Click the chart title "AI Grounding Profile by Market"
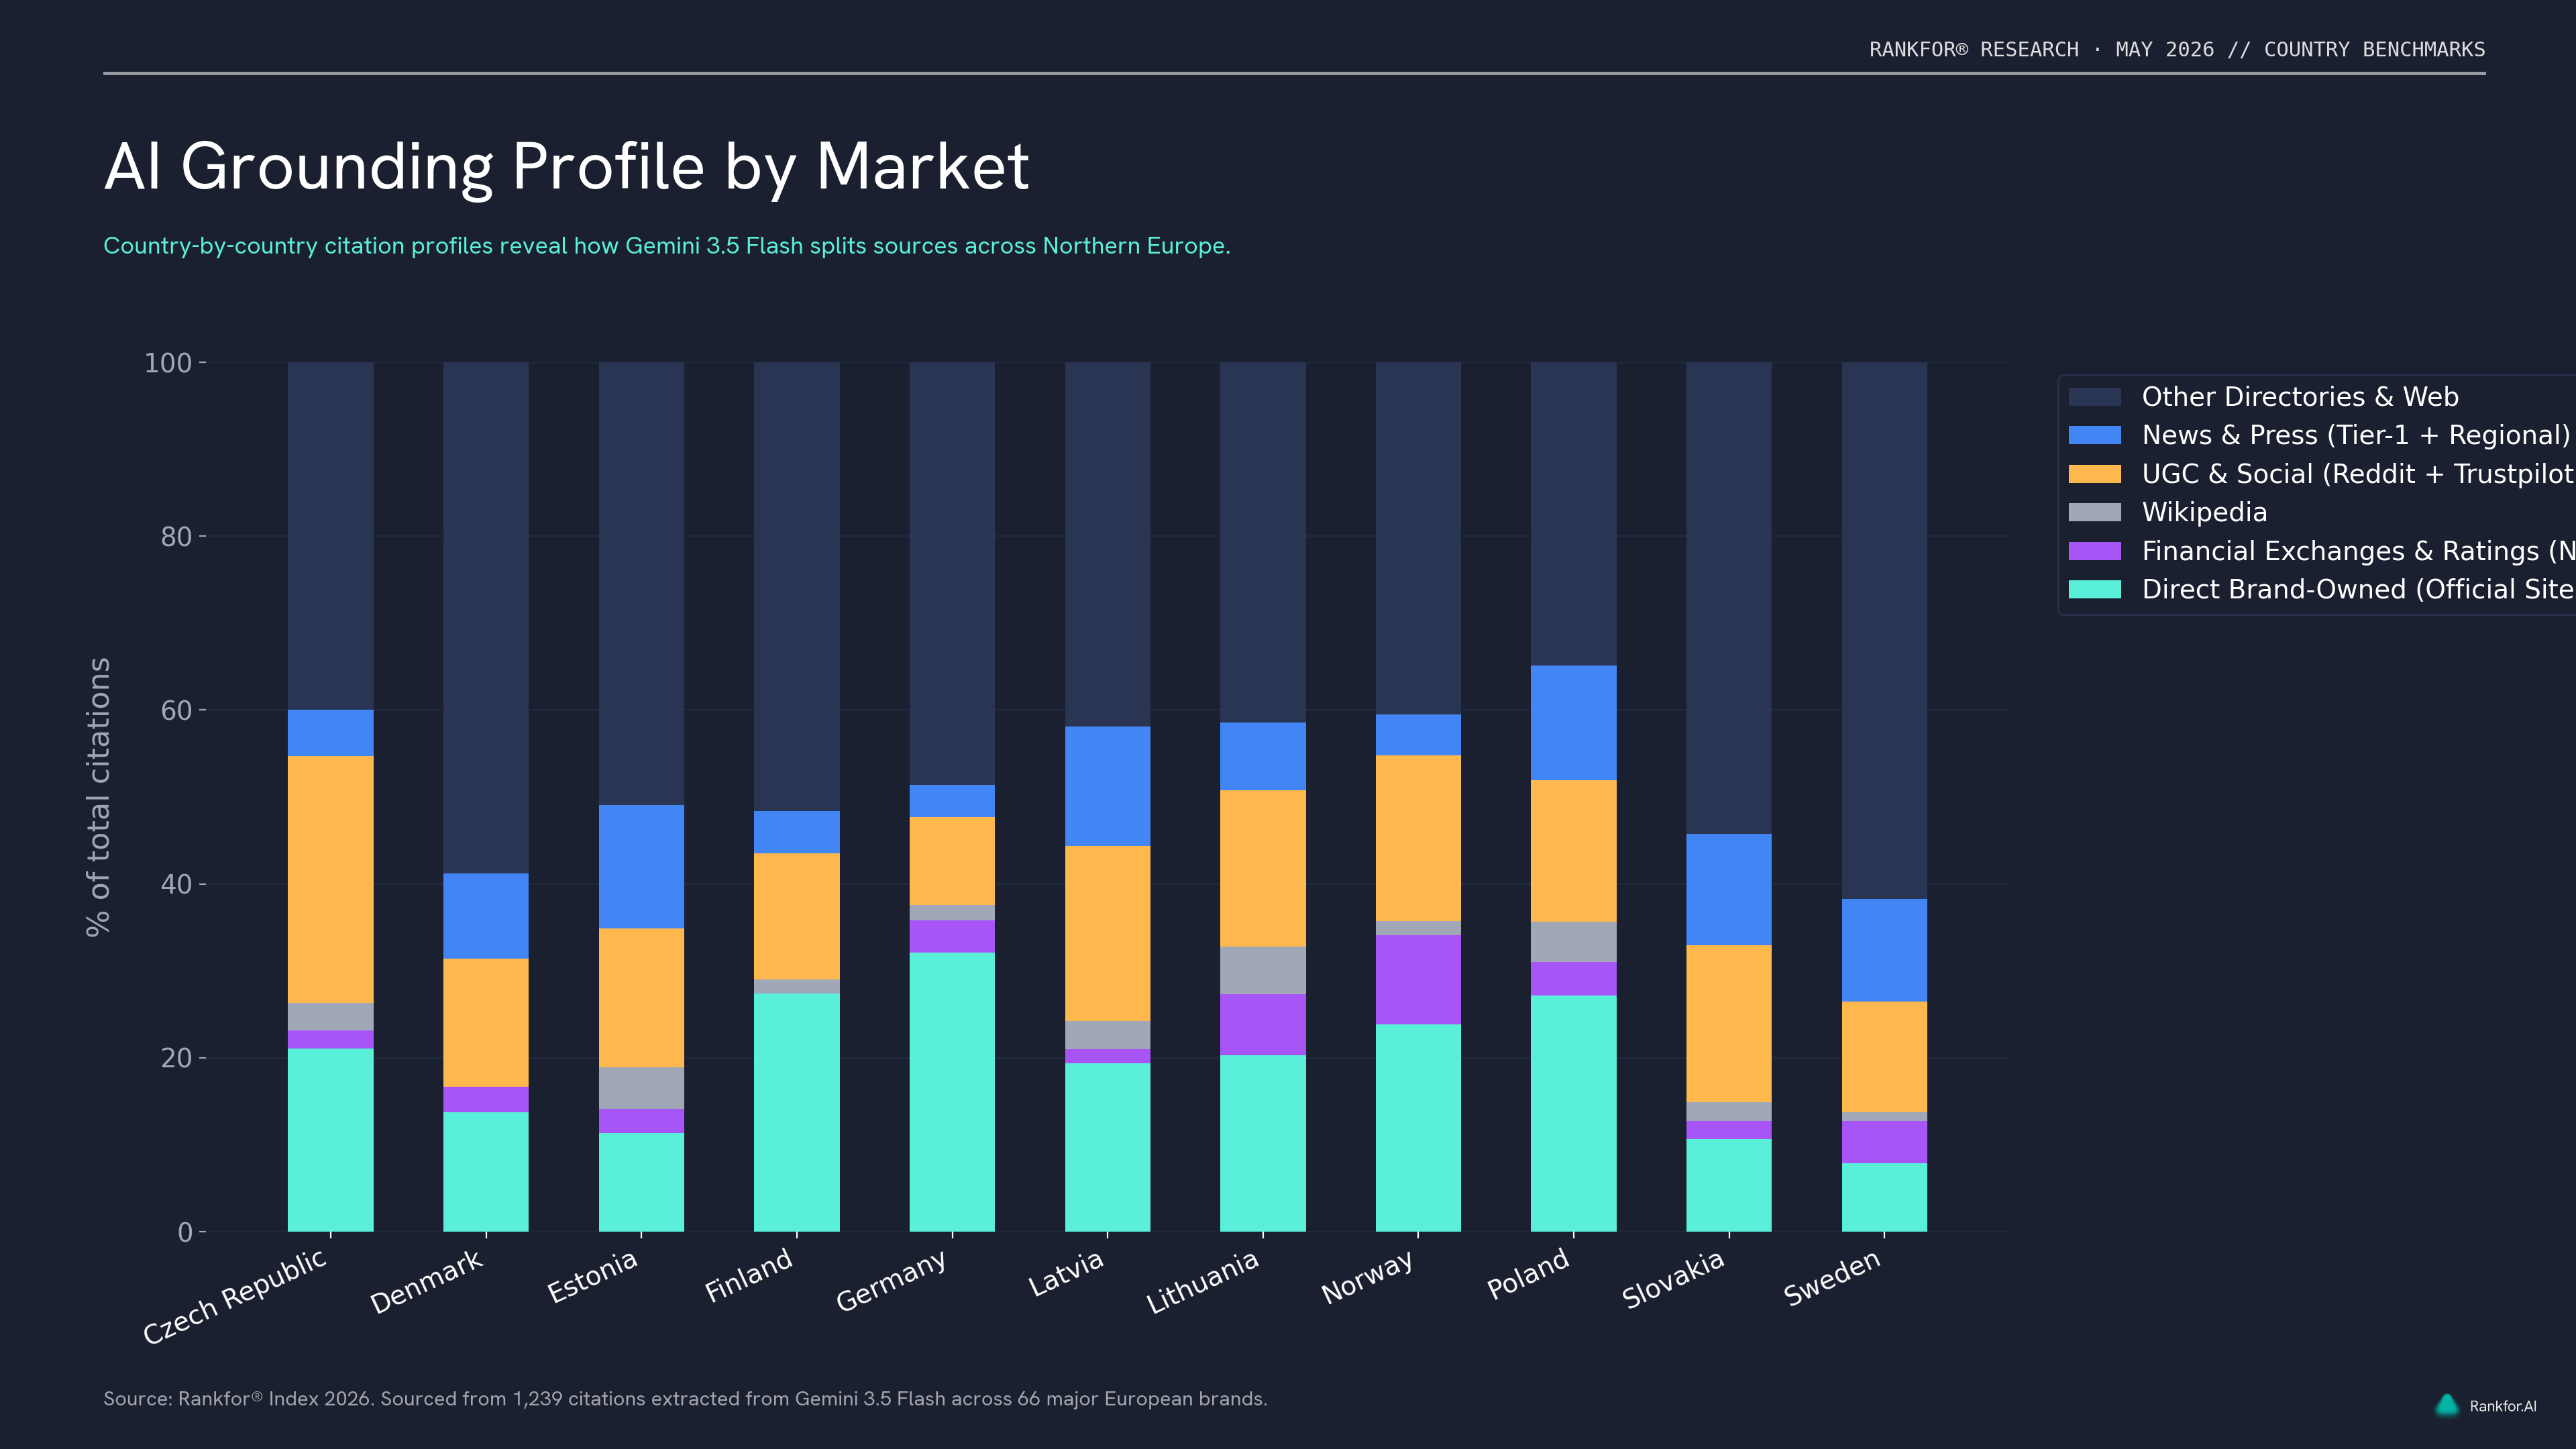Viewport: 2576px width, 1449px height. 566,167
